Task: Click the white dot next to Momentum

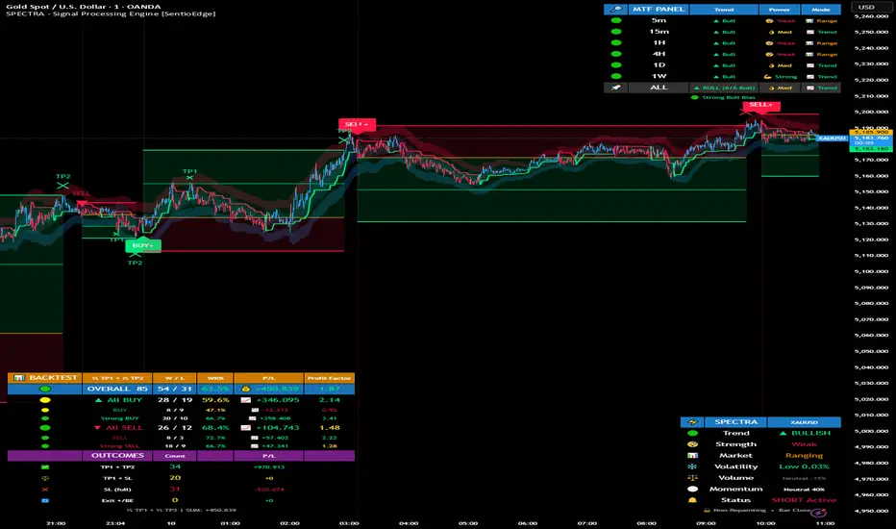Action: click(692, 489)
